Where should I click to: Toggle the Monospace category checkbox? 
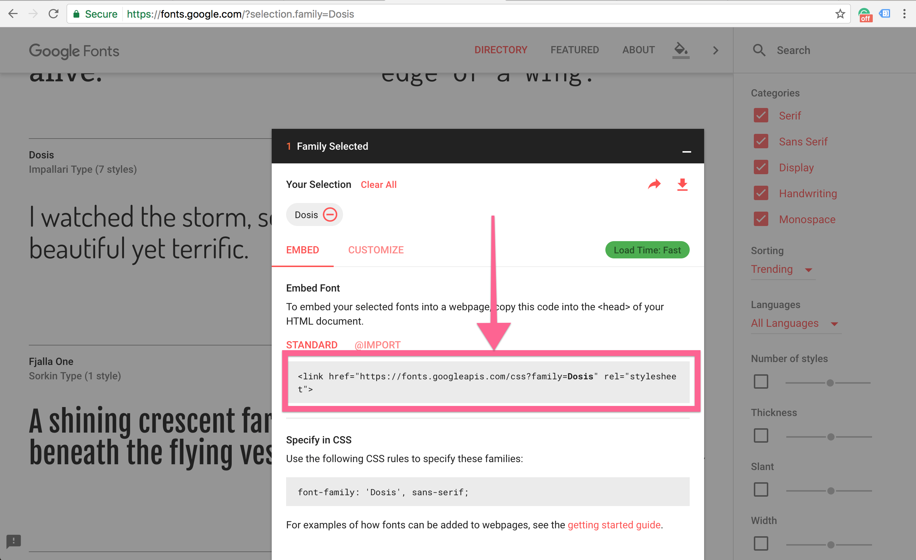tap(761, 219)
